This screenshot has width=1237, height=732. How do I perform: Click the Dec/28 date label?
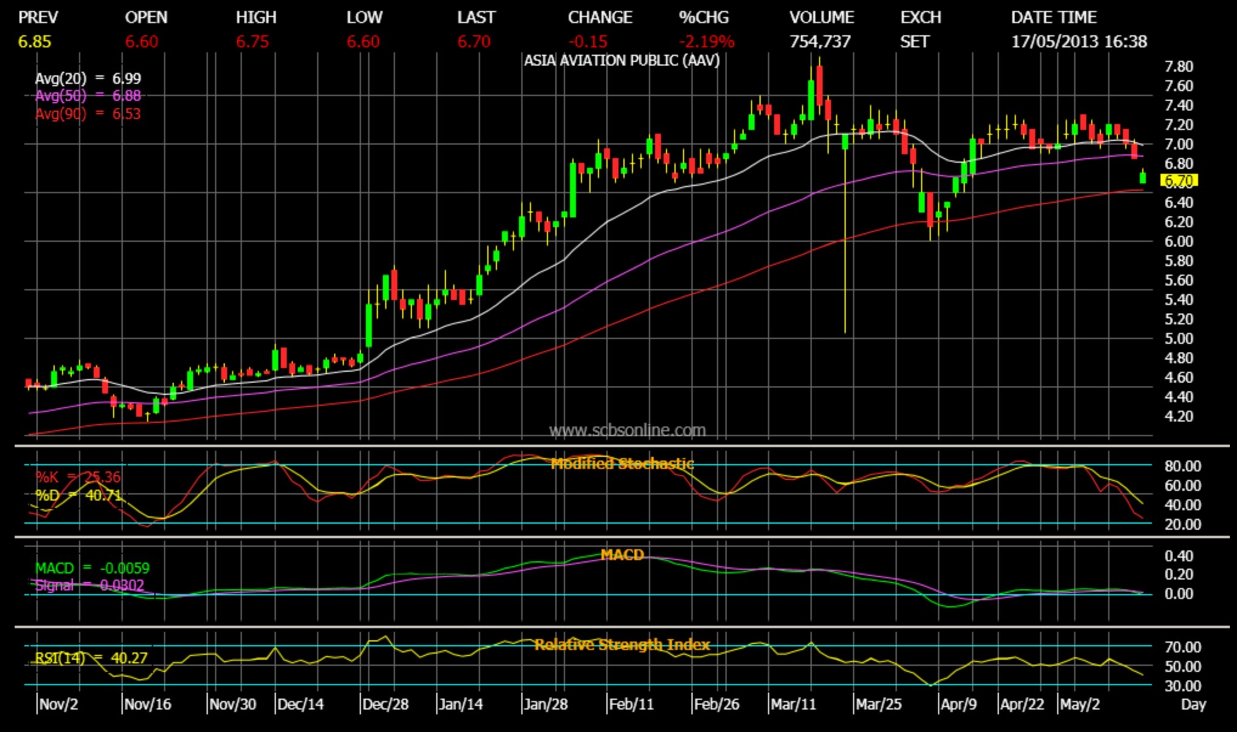point(385,705)
